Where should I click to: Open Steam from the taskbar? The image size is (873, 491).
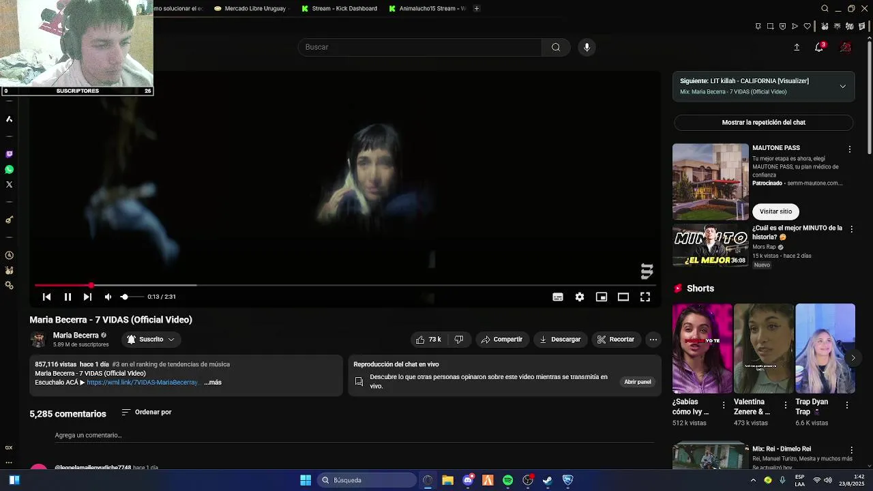point(547,480)
